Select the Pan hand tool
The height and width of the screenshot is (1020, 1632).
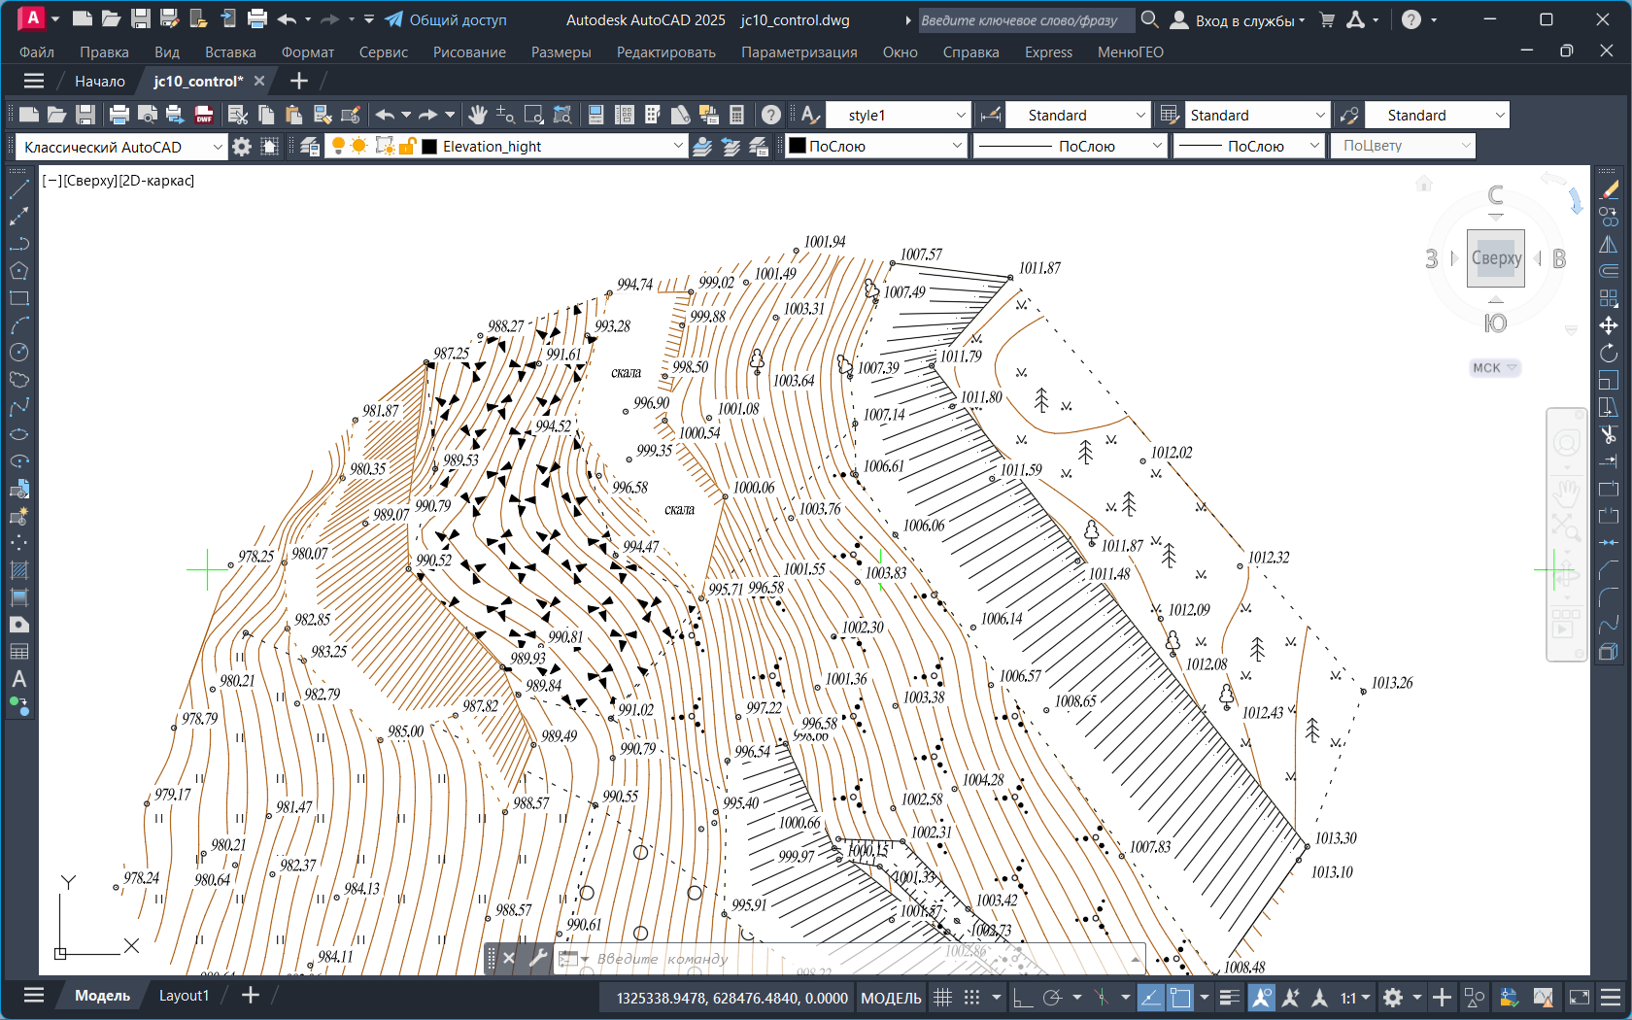477,116
